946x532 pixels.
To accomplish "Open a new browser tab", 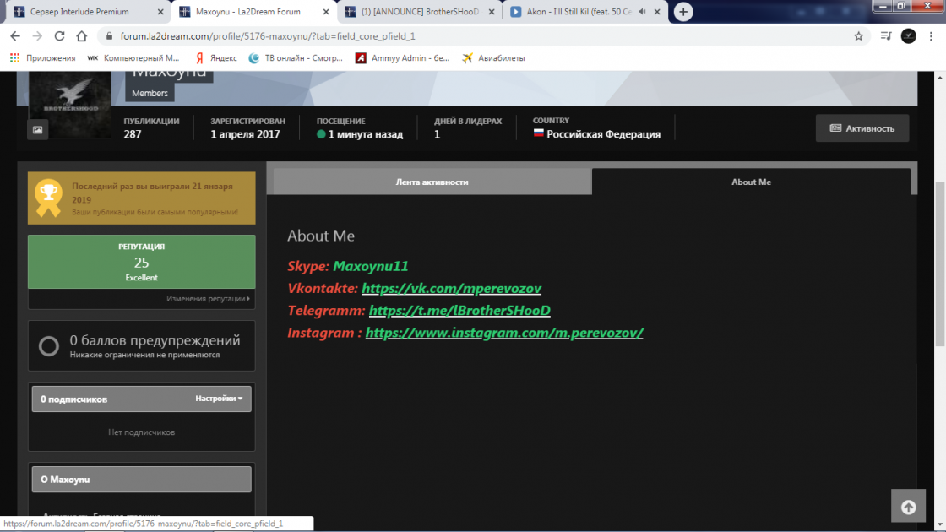I will click(x=683, y=12).
